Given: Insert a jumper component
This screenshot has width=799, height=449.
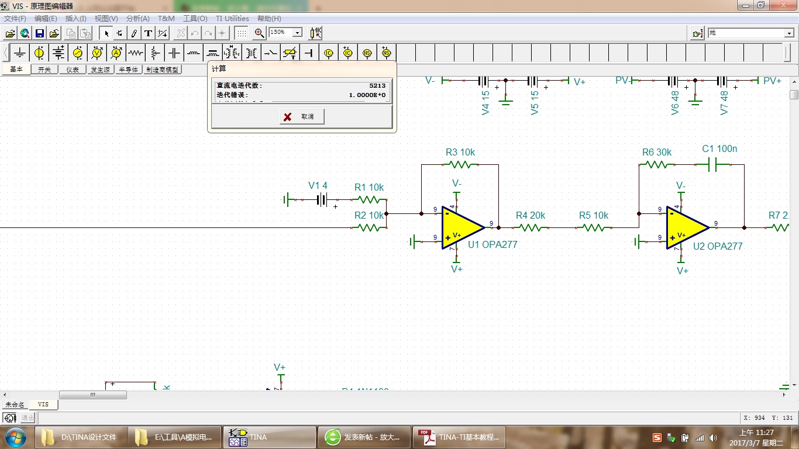Looking at the screenshot, I should coord(309,53).
